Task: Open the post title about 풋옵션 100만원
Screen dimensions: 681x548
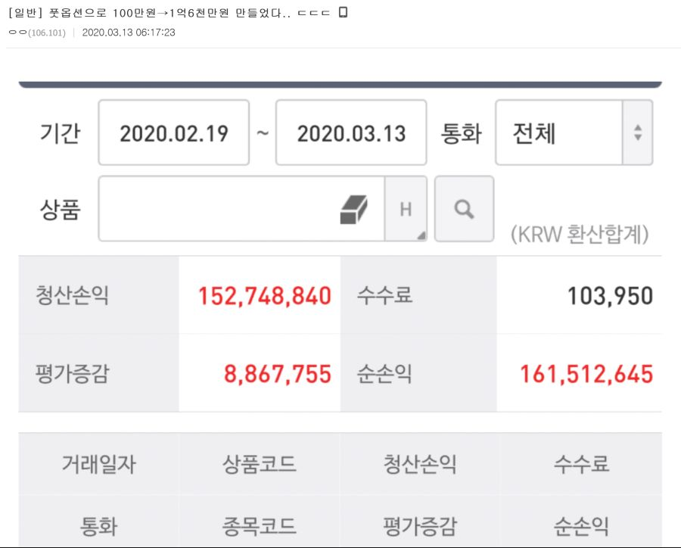Action: point(169,13)
